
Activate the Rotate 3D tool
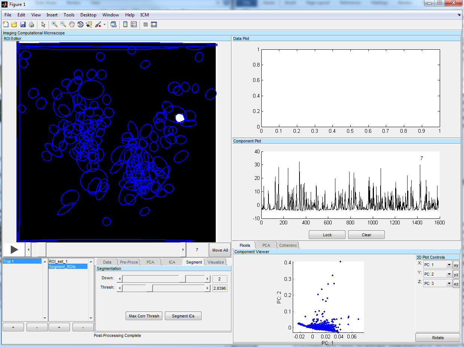click(80, 25)
